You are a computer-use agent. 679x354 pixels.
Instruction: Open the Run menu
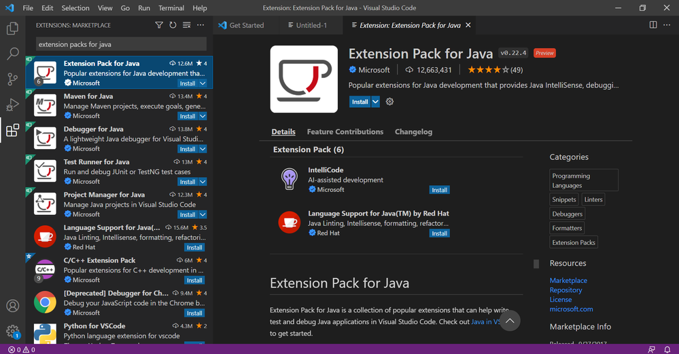point(144,7)
